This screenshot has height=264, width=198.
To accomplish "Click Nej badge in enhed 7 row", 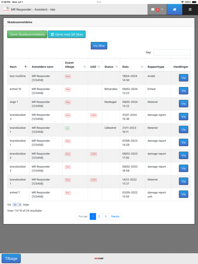I will (68, 193).
